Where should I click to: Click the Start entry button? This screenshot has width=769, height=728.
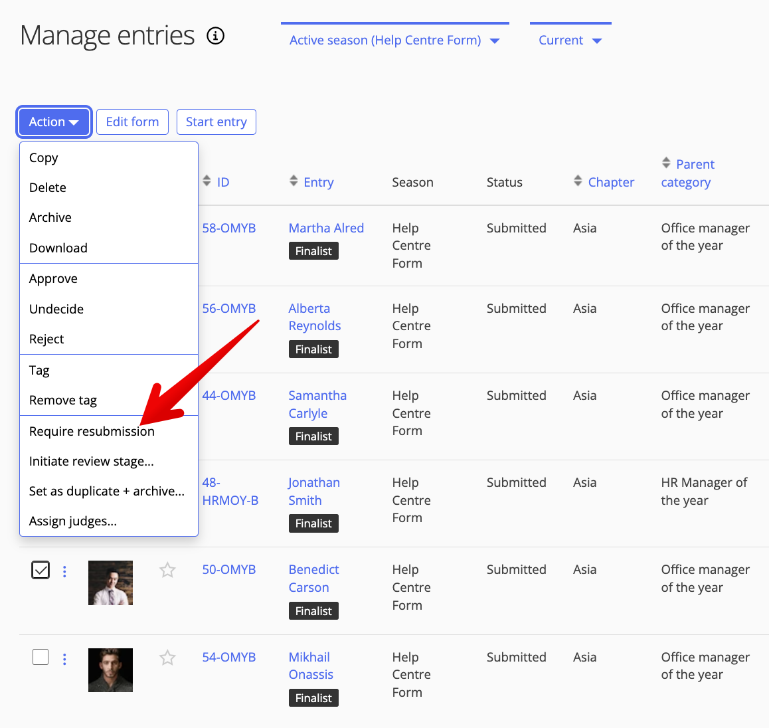216,122
